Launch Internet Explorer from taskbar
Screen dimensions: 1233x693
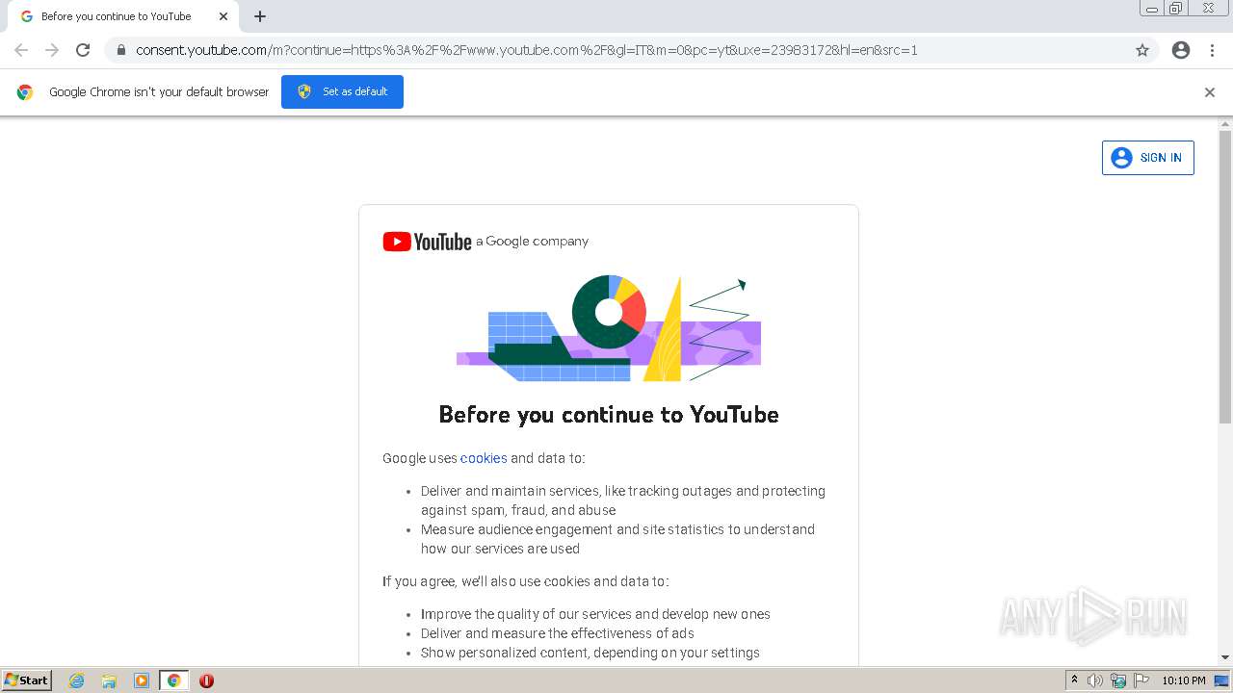pyautogui.click(x=77, y=680)
